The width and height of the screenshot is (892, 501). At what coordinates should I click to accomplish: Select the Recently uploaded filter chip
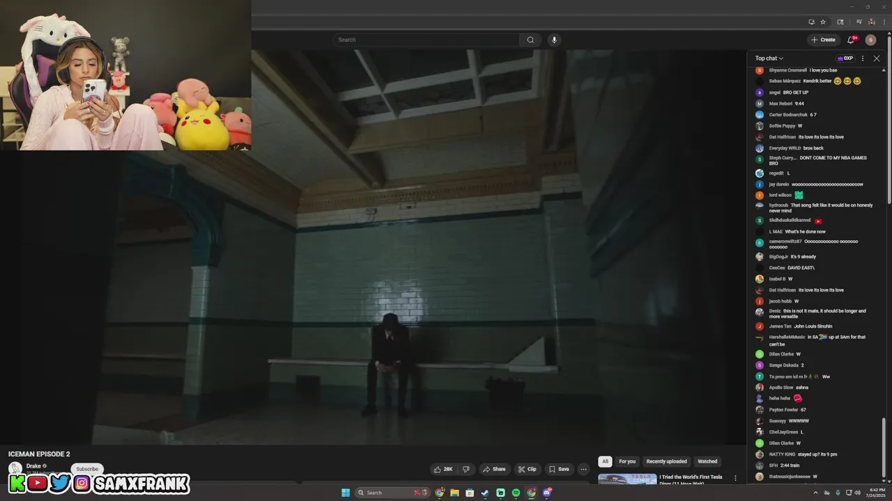666,461
